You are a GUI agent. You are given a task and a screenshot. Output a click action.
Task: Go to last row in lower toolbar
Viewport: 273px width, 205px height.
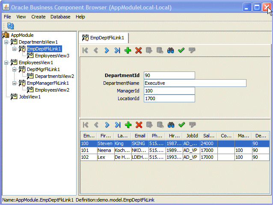coord(118,125)
